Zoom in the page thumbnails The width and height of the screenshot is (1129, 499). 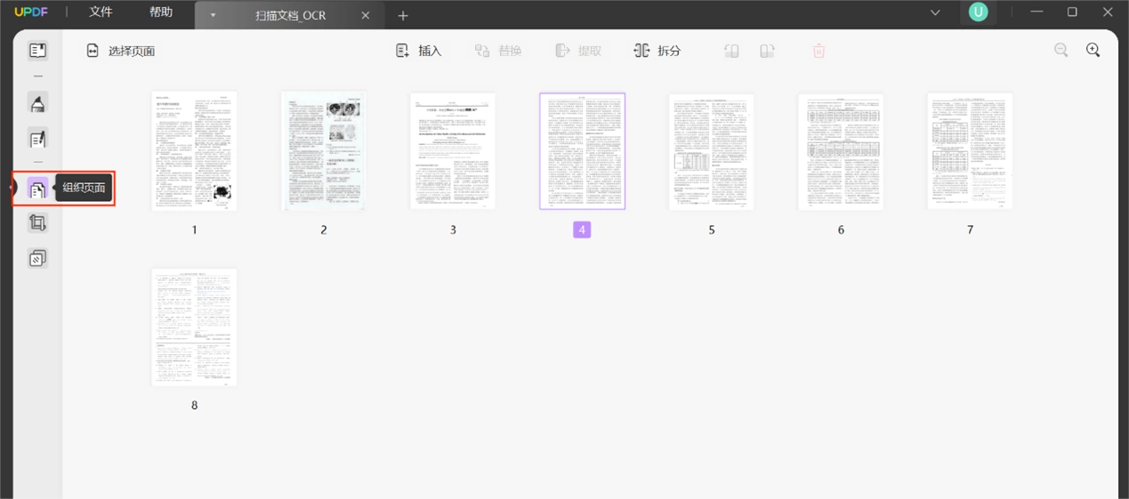pos(1093,51)
